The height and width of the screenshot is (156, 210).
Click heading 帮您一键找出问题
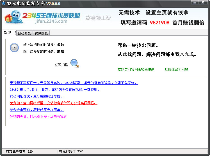click(138, 45)
